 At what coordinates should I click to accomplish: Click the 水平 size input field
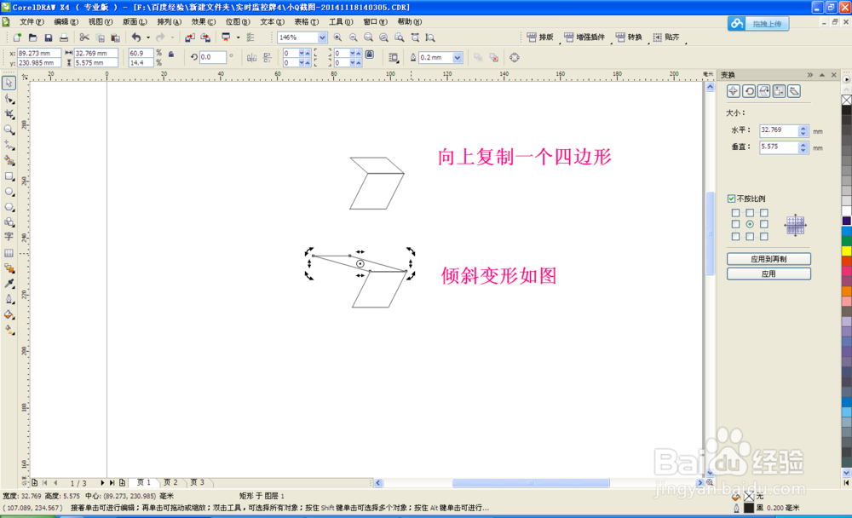point(779,129)
